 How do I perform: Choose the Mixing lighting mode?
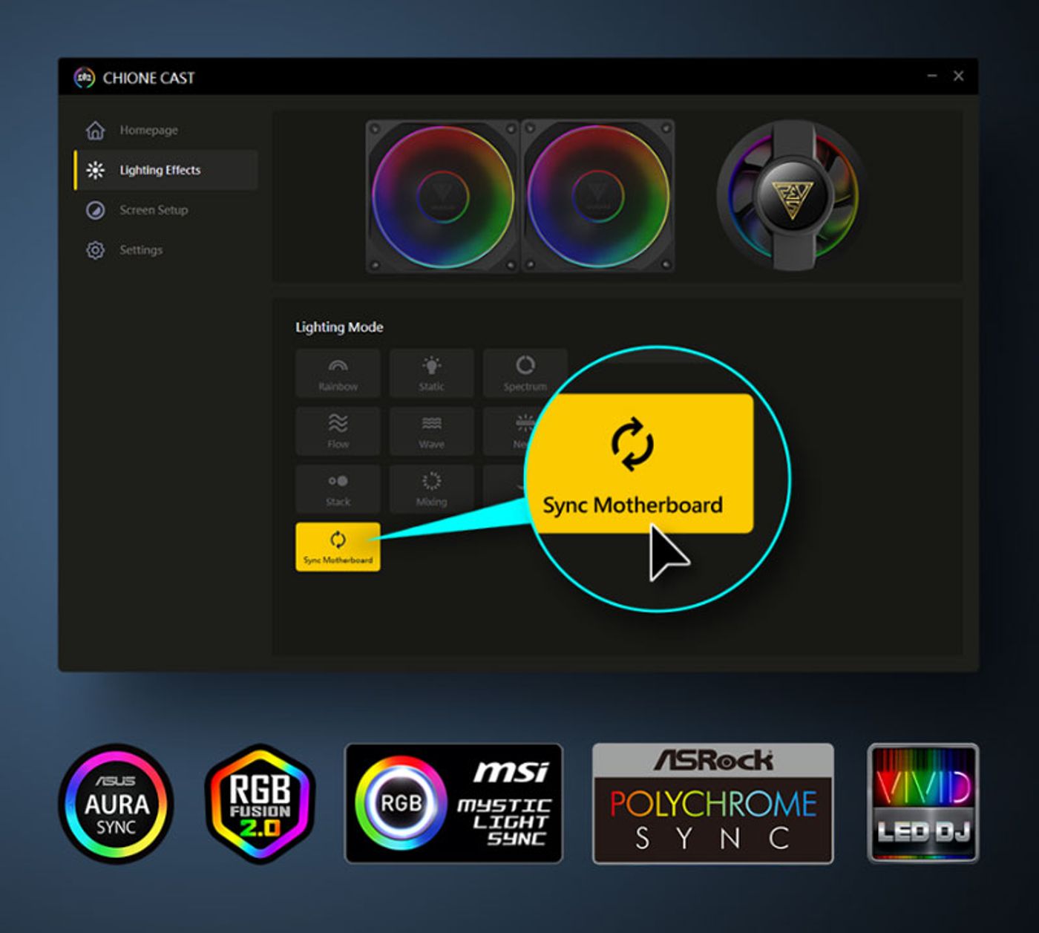[431, 489]
